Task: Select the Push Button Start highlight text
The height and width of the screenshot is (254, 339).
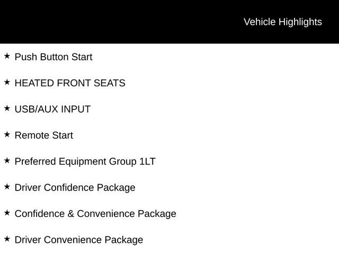Action: (x=53, y=57)
